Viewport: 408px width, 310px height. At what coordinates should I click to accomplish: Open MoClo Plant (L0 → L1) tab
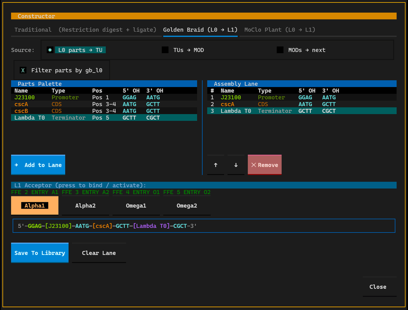pyautogui.click(x=280, y=30)
